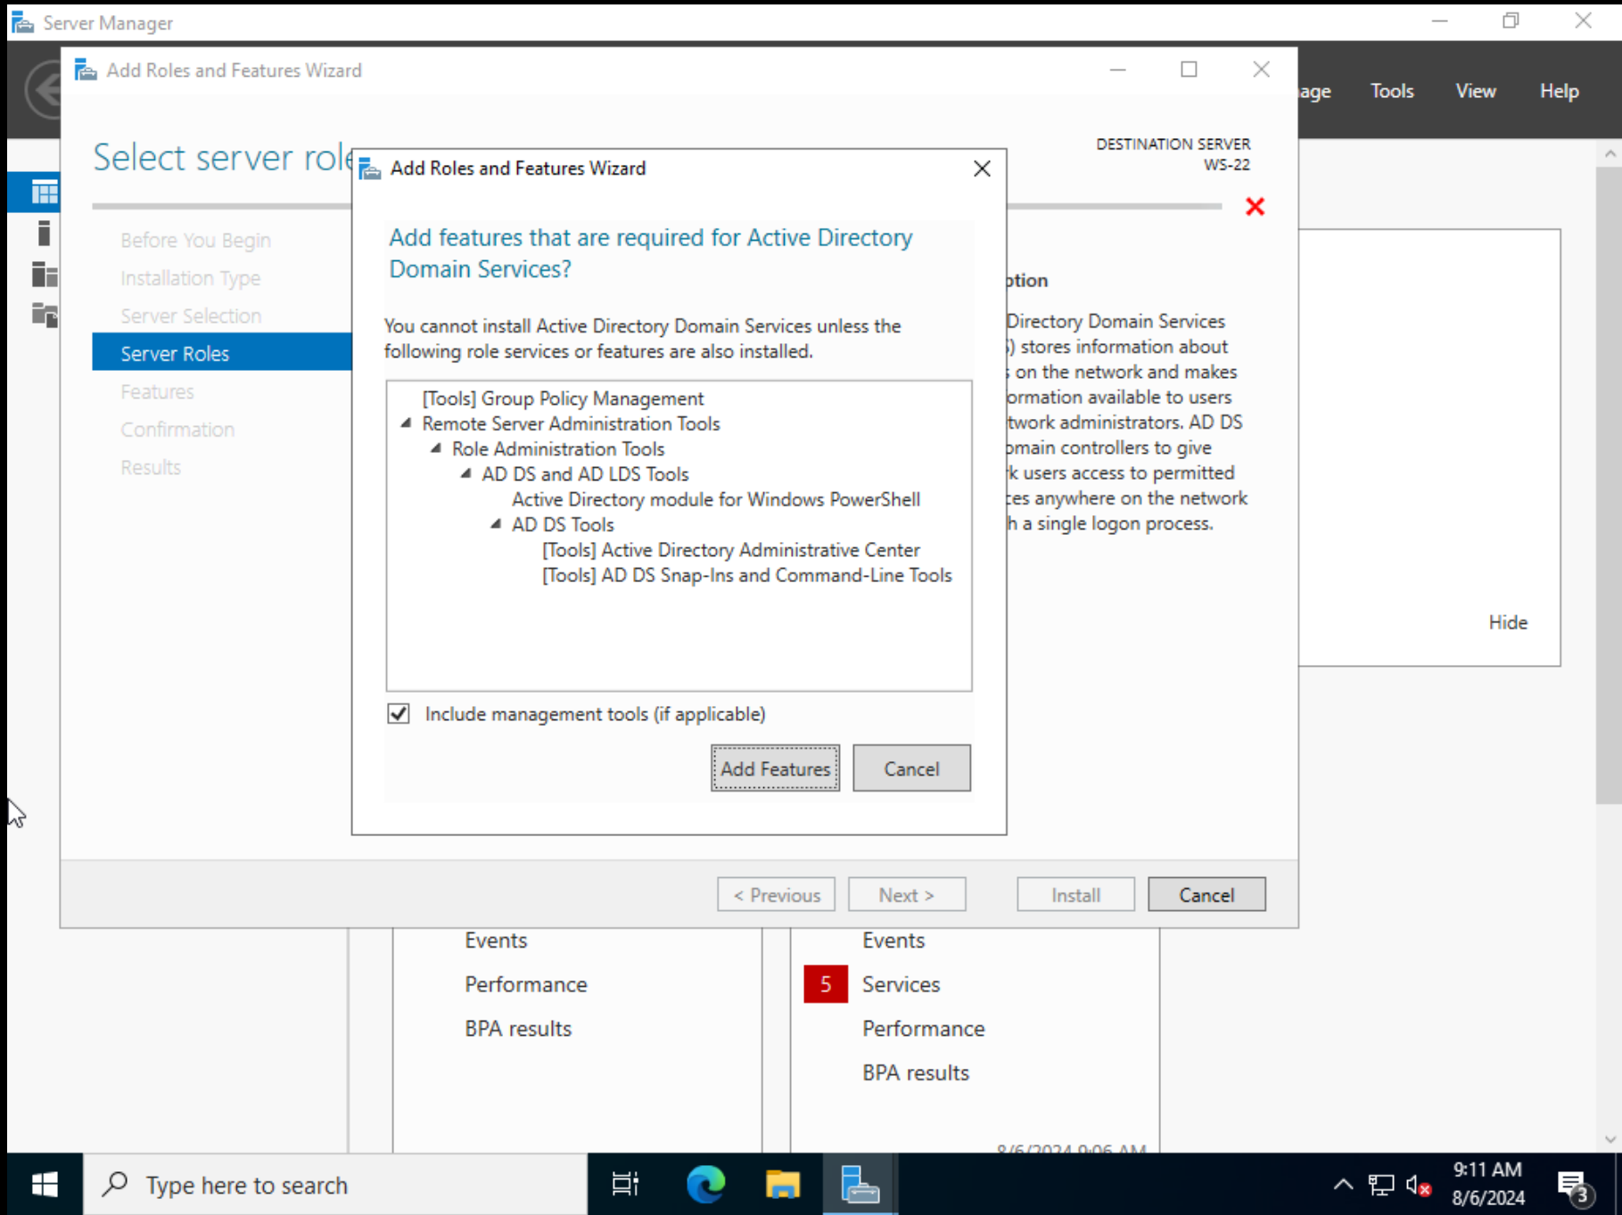The height and width of the screenshot is (1215, 1622).
Task: Minimize the Add Roles and Features Wizard window
Action: (1117, 70)
